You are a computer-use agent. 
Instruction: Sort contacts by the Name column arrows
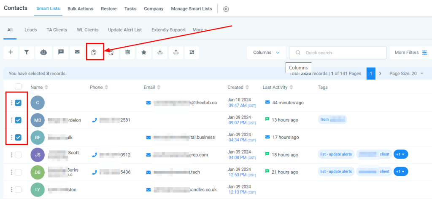click(46, 88)
